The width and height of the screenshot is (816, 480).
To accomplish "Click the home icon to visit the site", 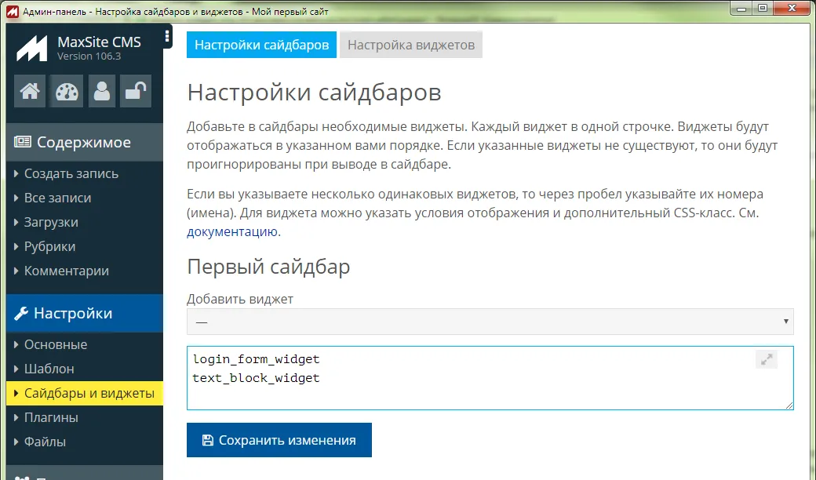I will (x=29, y=91).
